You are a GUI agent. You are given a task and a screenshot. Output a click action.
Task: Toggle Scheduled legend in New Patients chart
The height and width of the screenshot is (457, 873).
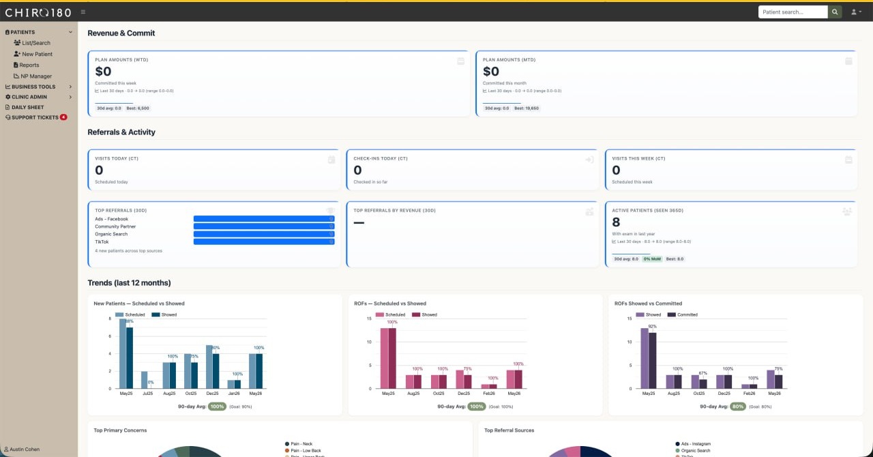tap(130, 314)
